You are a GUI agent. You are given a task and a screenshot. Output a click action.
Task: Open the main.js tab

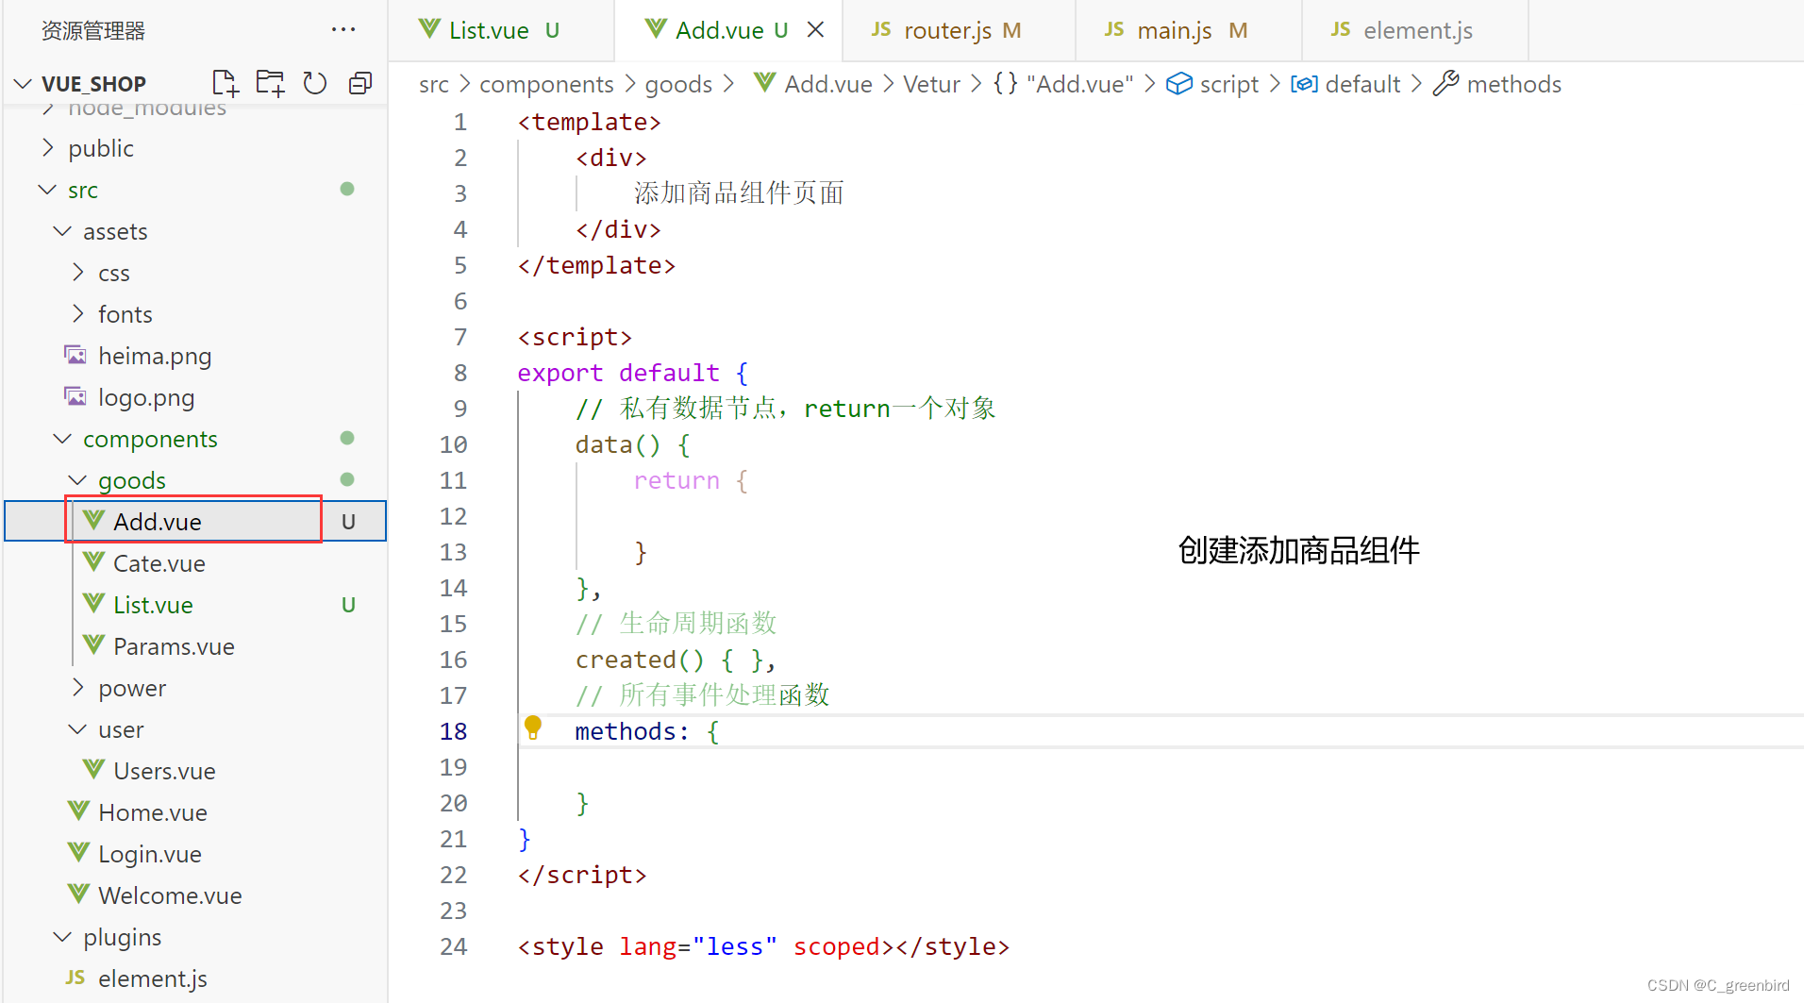point(1189,30)
